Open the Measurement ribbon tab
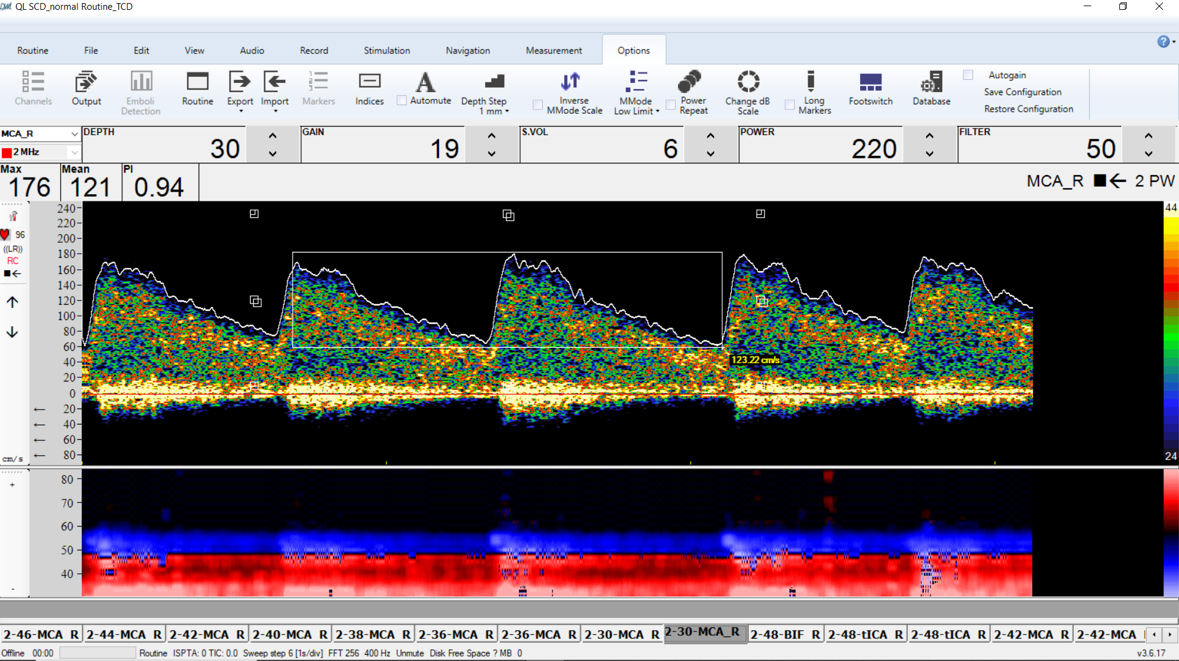The image size is (1179, 661). (x=553, y=50)
